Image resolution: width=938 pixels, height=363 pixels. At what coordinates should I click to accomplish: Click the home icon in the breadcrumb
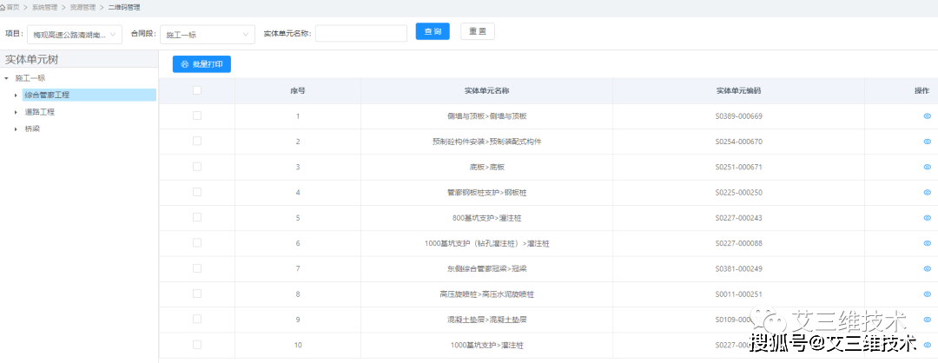[3, 8]
